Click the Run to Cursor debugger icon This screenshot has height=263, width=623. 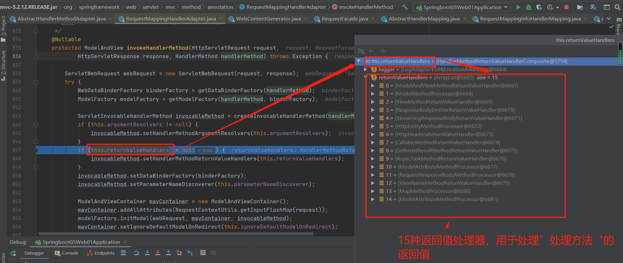click(190, 253)
